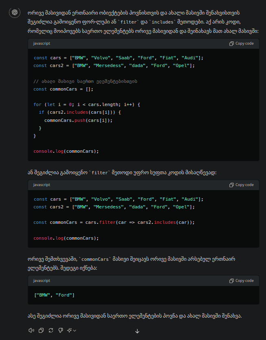Click inline `includes` code in the intro paragraph
Viewport: 266px width, 340px height.
162,22
